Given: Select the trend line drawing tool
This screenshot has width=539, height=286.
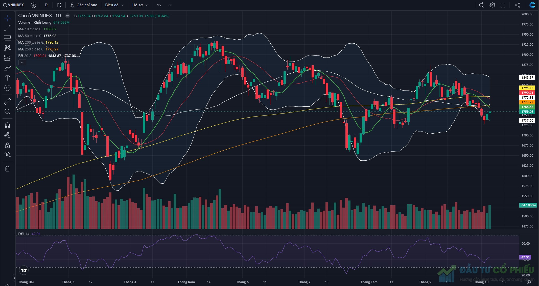Looking at the screenshot, I should point(7,28).
